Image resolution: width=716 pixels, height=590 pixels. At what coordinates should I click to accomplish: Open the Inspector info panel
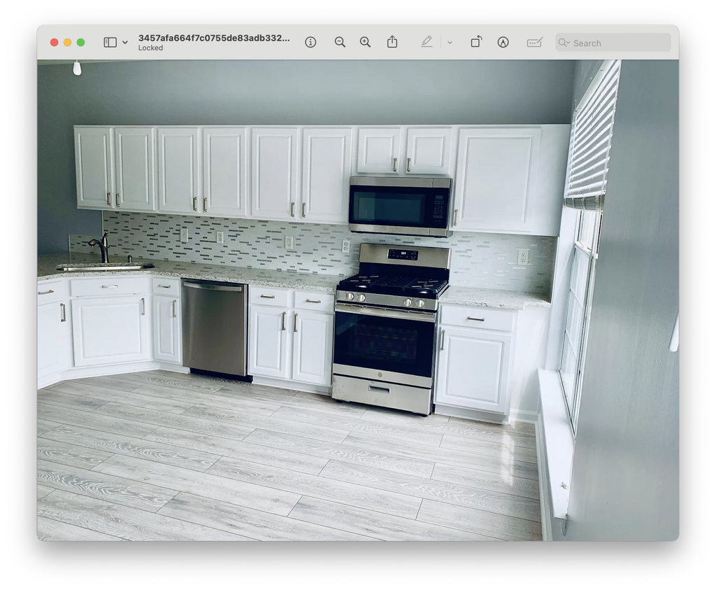(310, 43)
